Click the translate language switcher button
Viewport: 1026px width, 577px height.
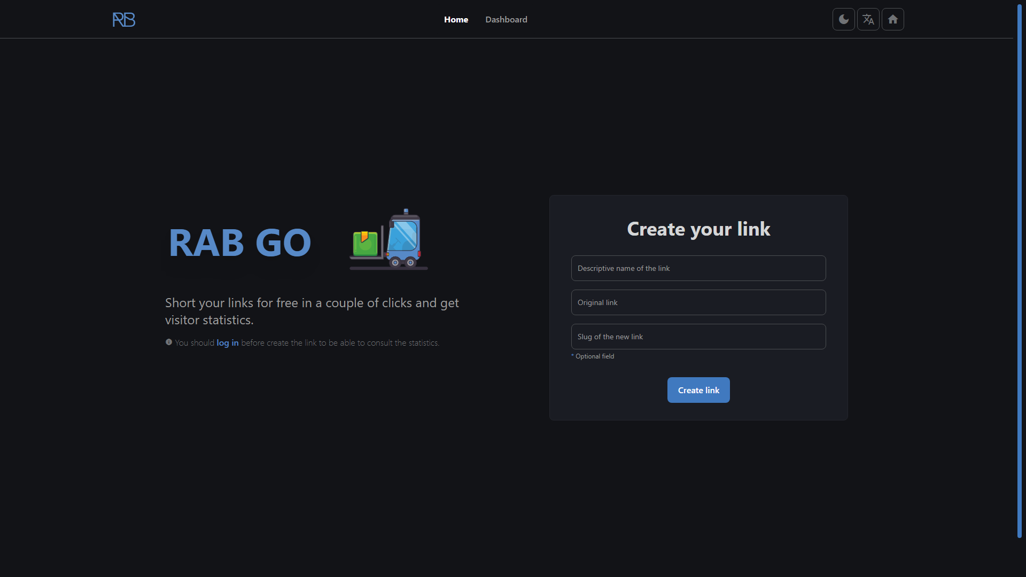[868, 19]
